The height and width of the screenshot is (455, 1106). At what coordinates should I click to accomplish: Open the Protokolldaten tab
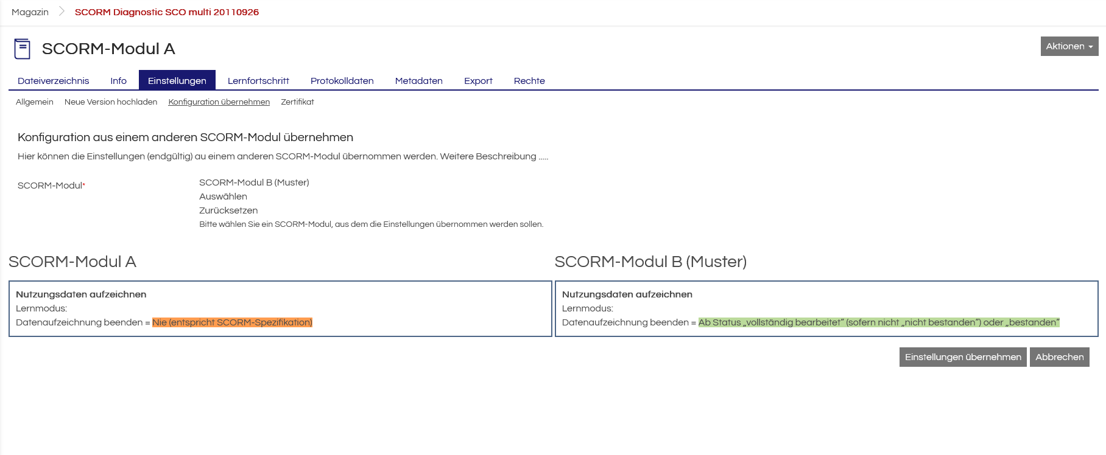[342, 81]
